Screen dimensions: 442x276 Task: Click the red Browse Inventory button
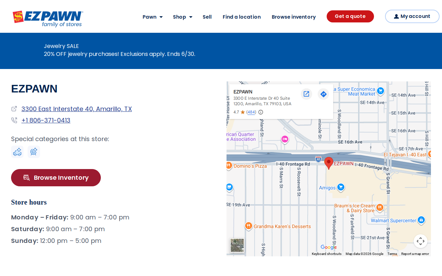[56, 178]
